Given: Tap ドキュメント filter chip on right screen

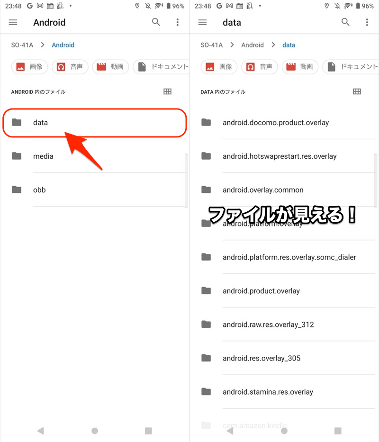Looking at the screenshot, I should 351,67.
